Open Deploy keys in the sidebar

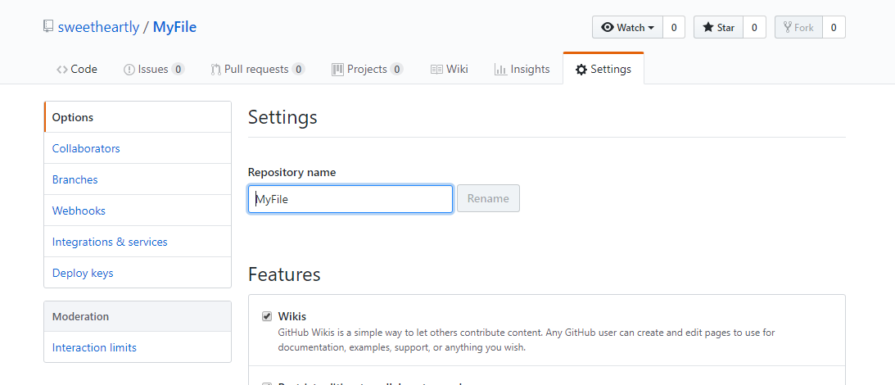[138, 273]
